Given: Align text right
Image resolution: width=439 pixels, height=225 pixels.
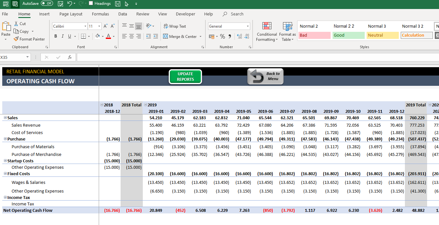Looking at the screenshot, I should (139, 36).
